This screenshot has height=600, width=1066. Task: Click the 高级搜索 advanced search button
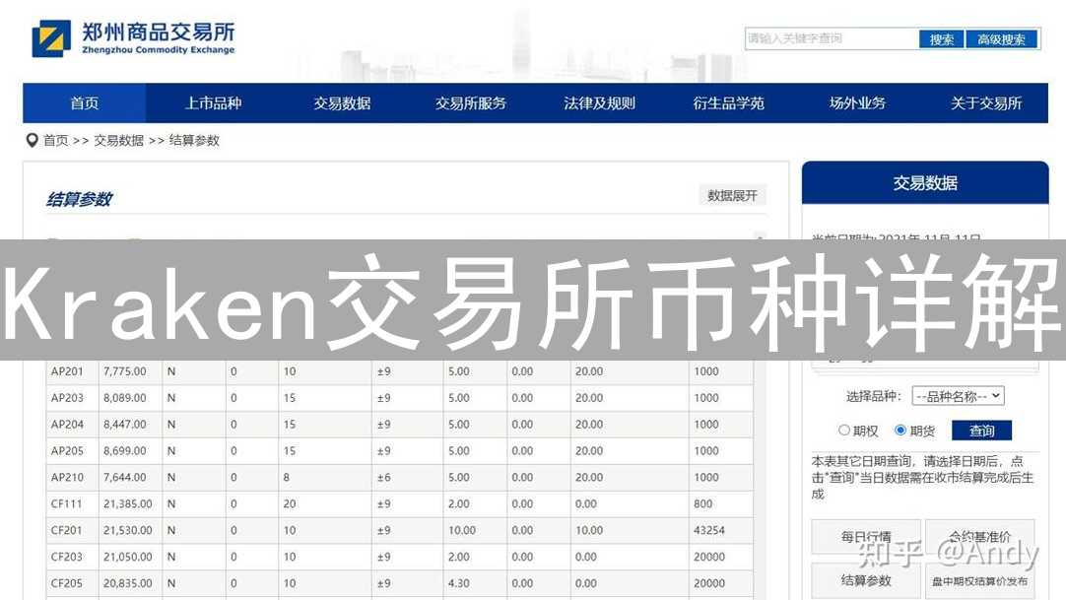(1001, 39)
